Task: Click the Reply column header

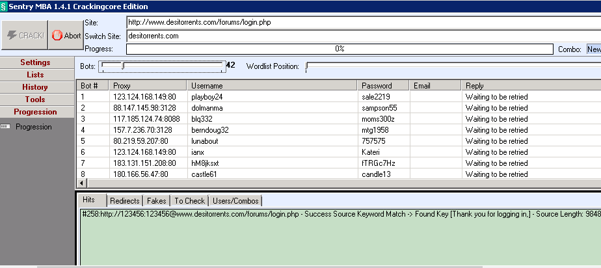Action: 531,85
